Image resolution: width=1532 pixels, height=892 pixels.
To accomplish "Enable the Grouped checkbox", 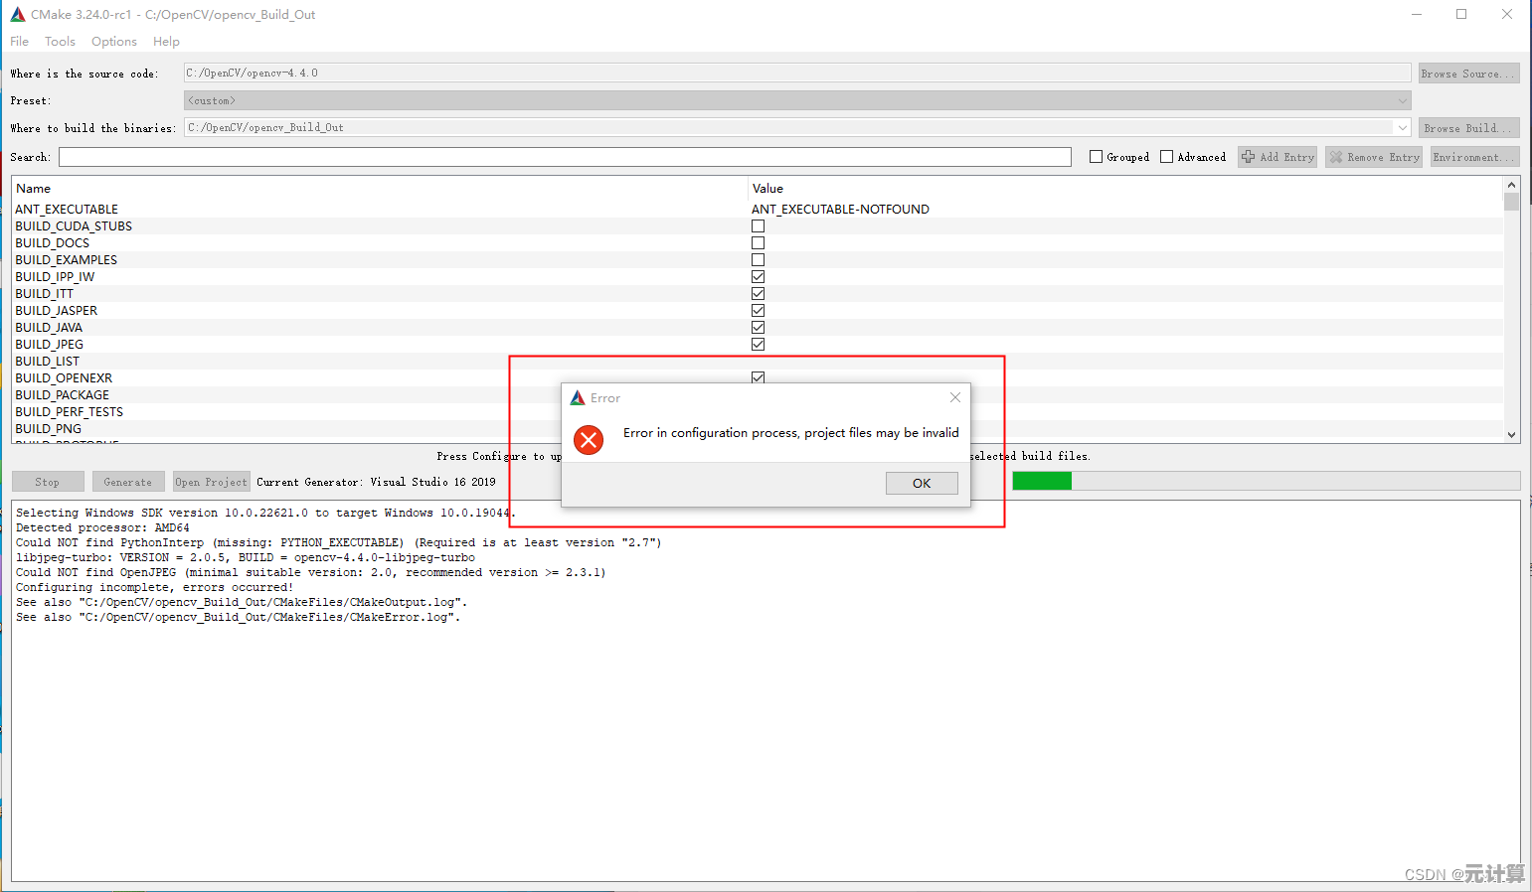I will [1096, 157].
